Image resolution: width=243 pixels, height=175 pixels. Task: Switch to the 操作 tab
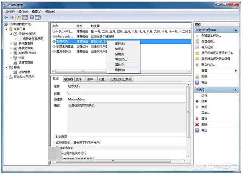pyautogui.click(x=80, y=79)
